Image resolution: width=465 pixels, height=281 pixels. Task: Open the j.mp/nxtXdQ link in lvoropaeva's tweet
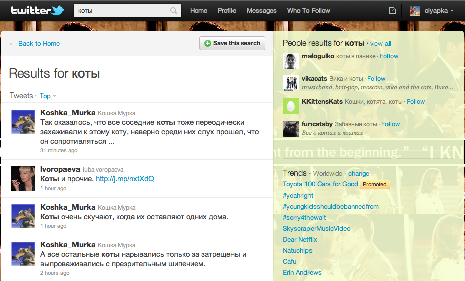pyautogui.click(x=125, y=179)
